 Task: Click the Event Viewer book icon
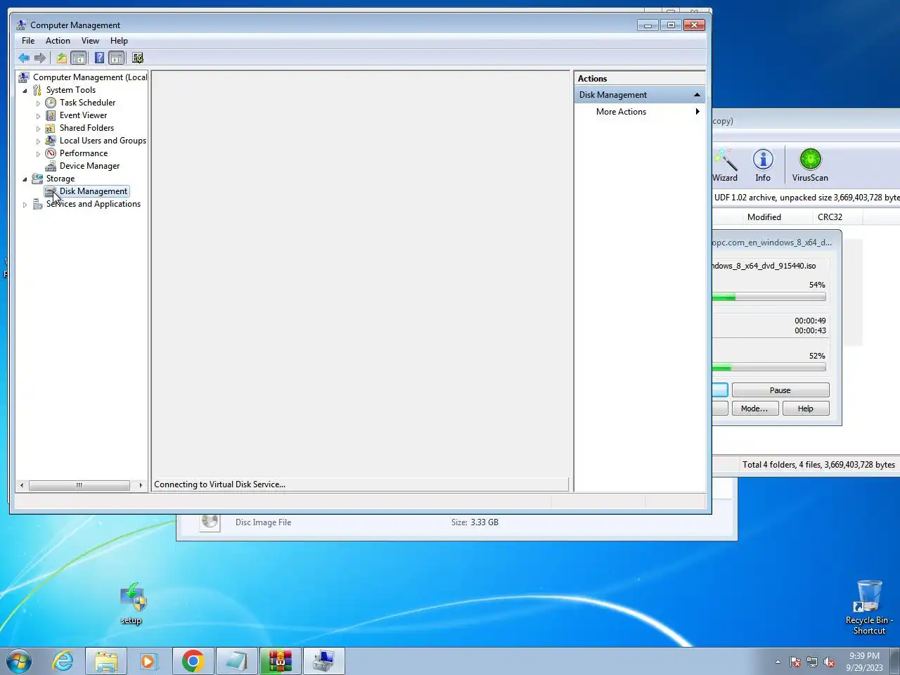click(51, 115)
